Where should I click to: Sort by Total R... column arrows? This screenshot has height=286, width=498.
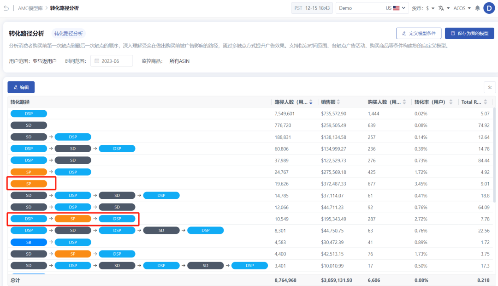[x=485, y=102]
